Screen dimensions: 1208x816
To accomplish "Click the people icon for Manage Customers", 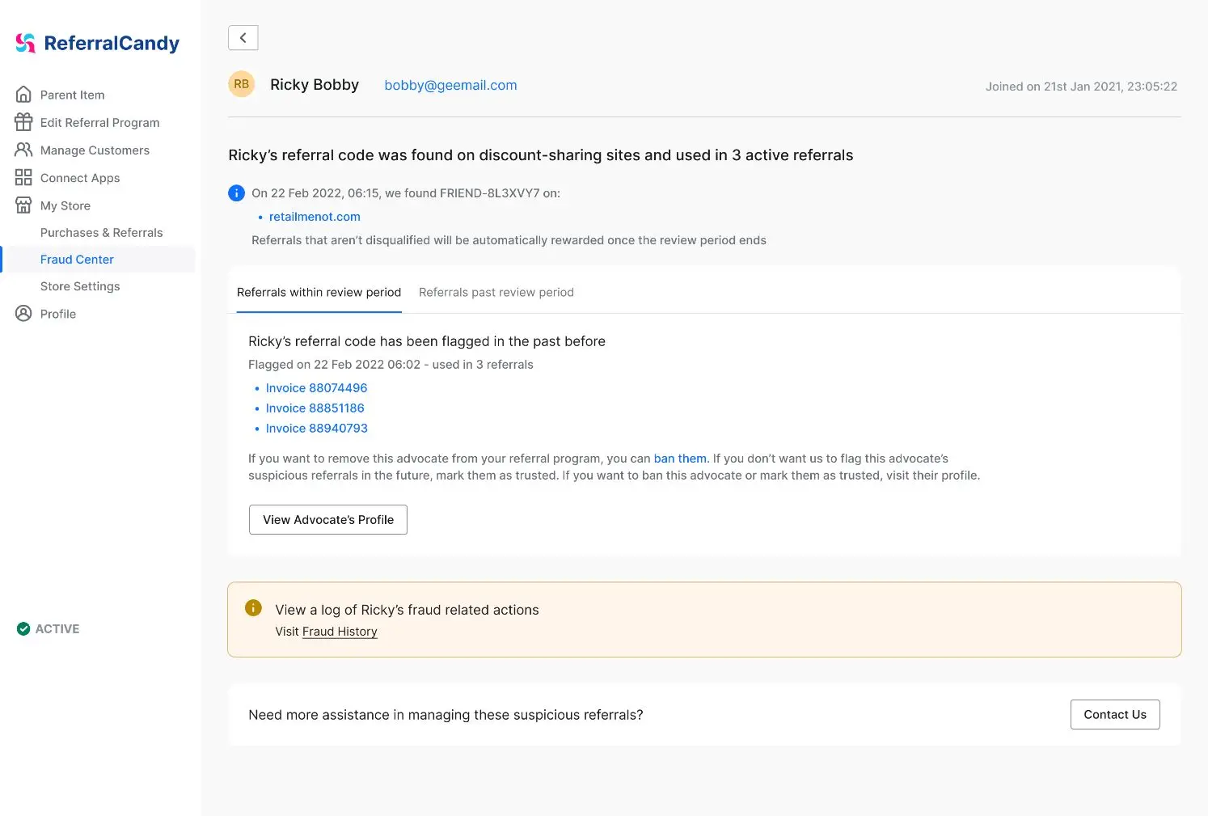I will (23, 150).
